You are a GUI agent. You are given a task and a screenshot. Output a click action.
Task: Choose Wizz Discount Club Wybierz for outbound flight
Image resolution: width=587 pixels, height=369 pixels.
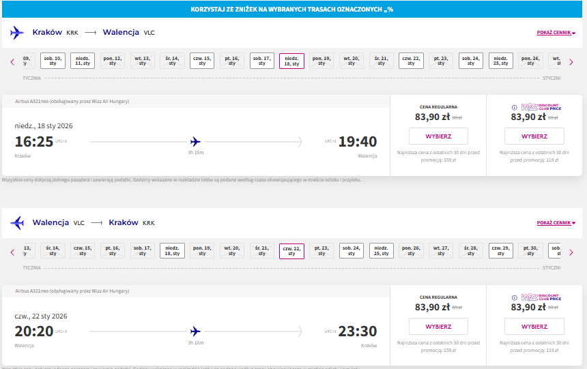coord(534,136)
